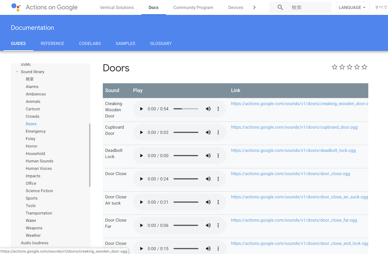Play the Door Close Far sound
388x254 pixels.
tap(141, 225)
